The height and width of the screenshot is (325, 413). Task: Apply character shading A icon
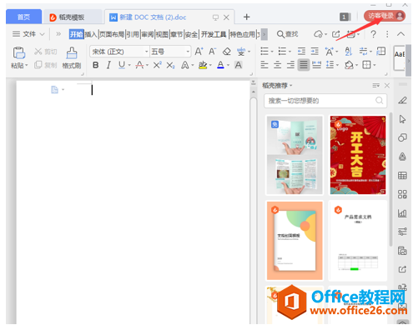pos(239,65)
